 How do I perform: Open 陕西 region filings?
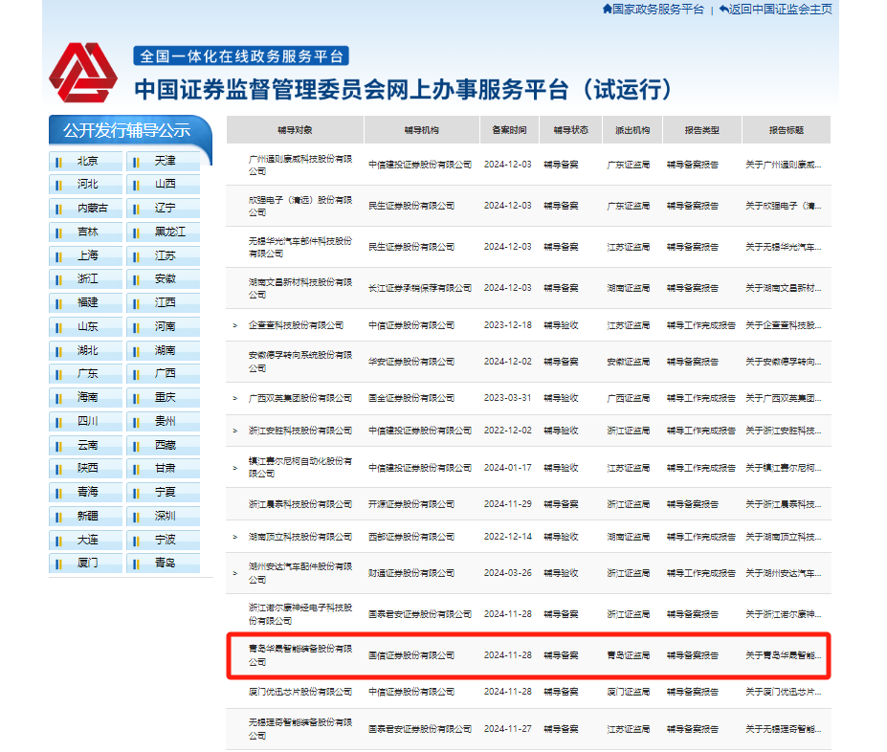(x=85, y=468)
